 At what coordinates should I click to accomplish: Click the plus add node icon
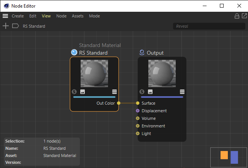coord(6,26)
